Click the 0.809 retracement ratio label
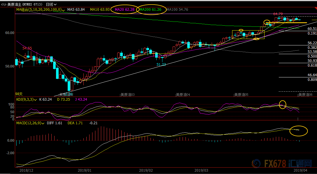This screenshot has height=174, width=317. [x=312, y=80]
